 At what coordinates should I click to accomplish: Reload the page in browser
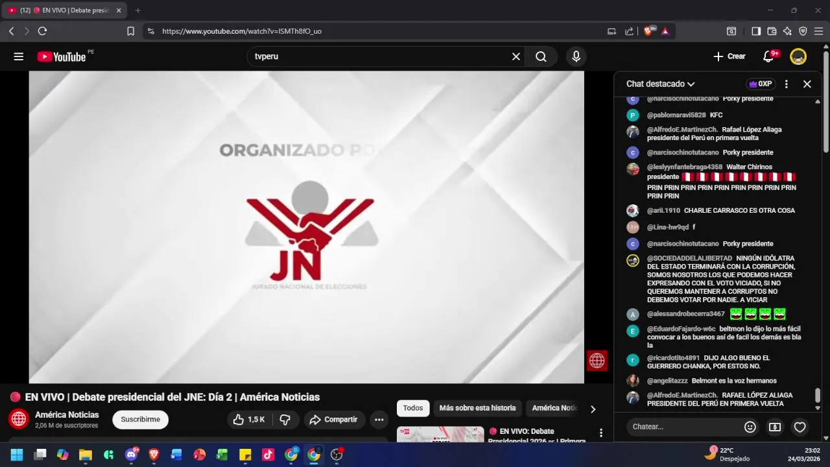click(43, 31)
